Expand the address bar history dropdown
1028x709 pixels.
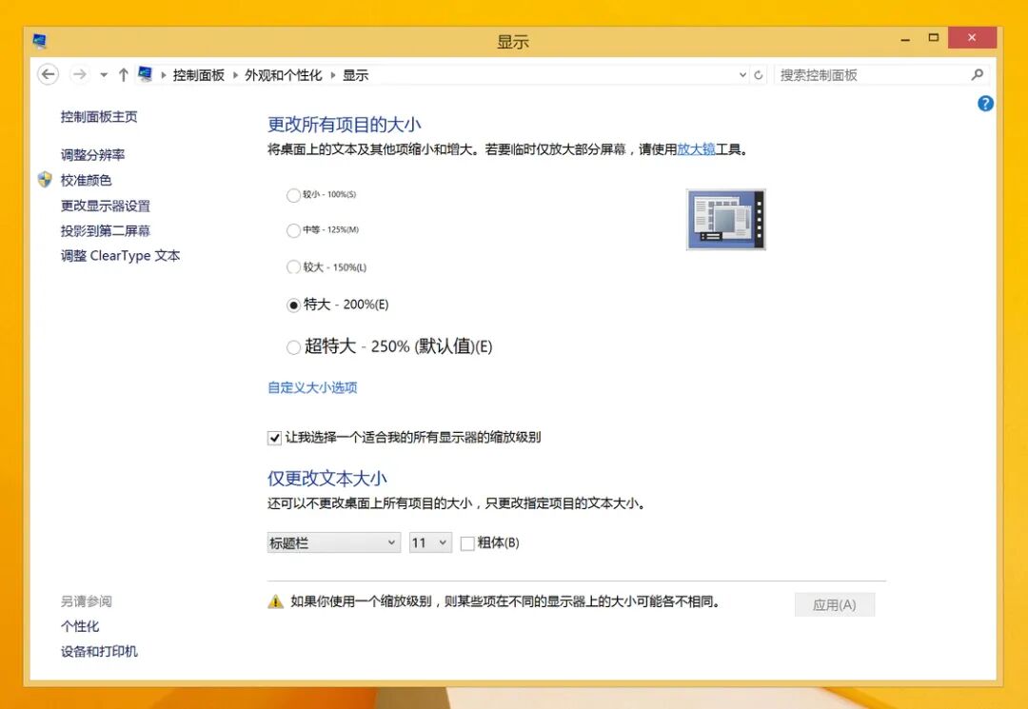742,75
